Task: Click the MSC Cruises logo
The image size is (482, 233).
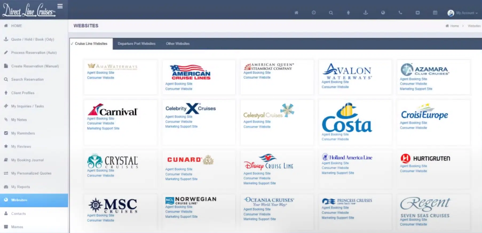Action: pyautogui.click(x=112, y=206)
